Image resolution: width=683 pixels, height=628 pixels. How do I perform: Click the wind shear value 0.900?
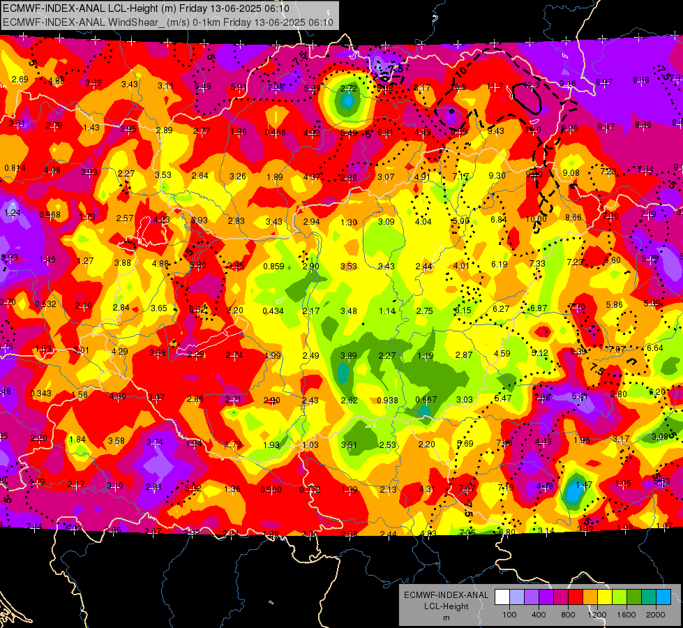pyautogui.click(x=271, y=489)
